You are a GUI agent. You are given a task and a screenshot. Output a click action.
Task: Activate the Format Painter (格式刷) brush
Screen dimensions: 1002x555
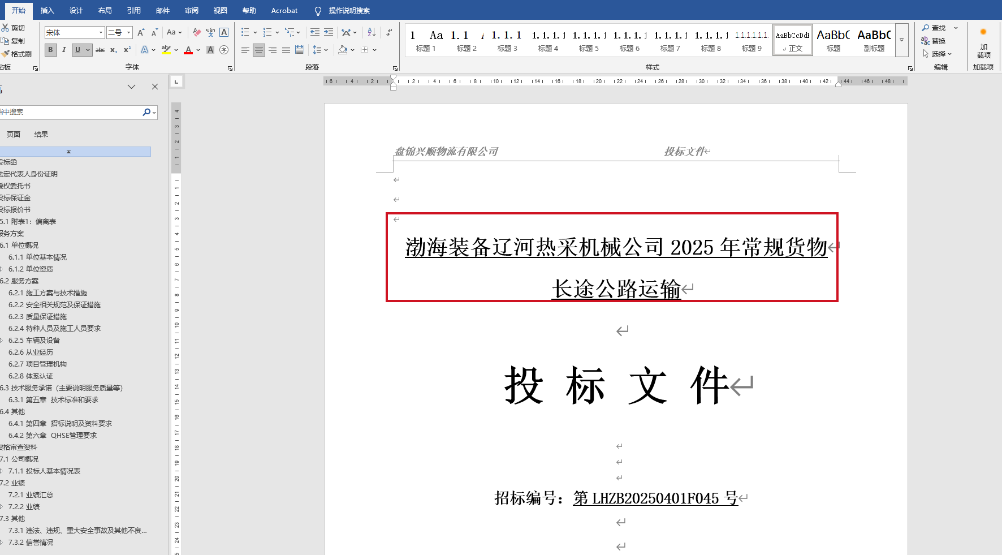[5, 54]
